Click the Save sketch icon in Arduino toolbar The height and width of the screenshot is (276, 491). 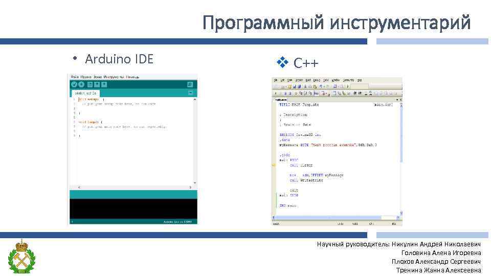click(x=104, y=84)
